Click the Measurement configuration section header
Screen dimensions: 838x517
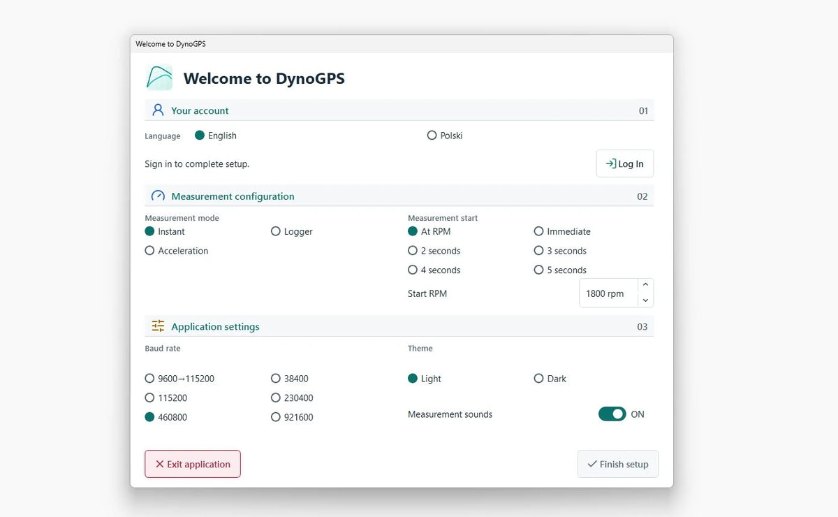pos(399,196)
